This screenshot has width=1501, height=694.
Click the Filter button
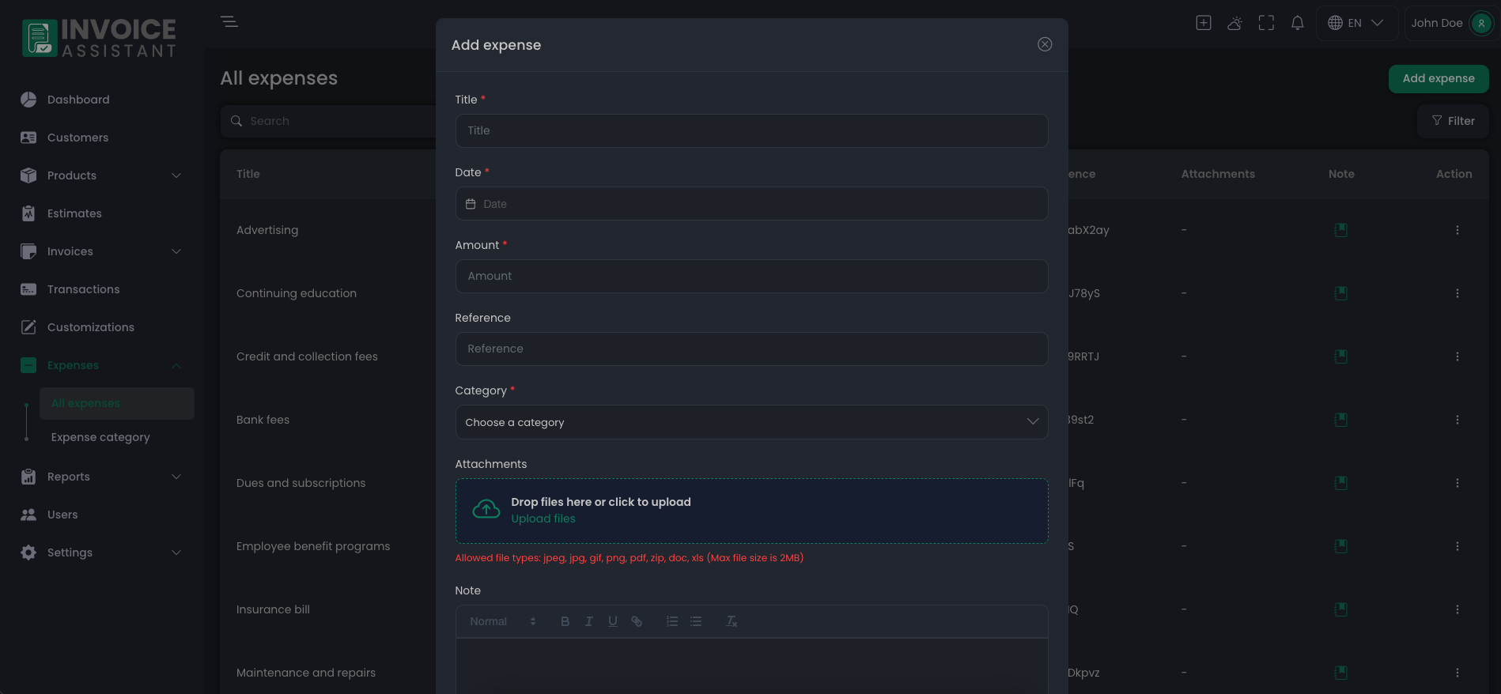tap(1453, 121)
